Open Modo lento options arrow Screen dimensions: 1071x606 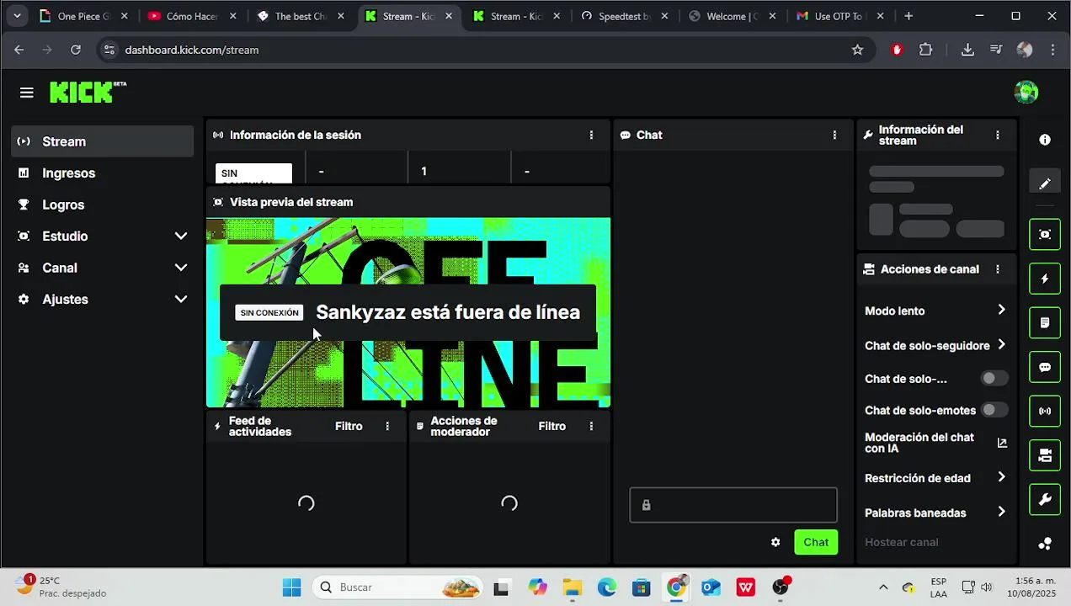[1001, 310]
